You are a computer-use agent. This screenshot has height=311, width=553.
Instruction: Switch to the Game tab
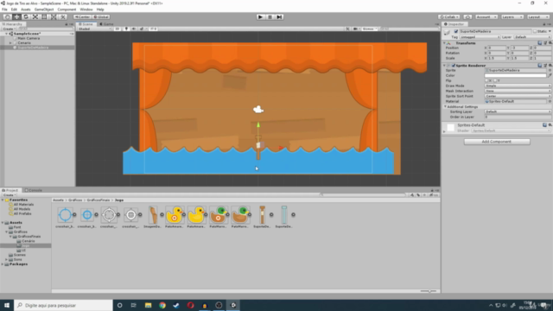pos(106,24)
